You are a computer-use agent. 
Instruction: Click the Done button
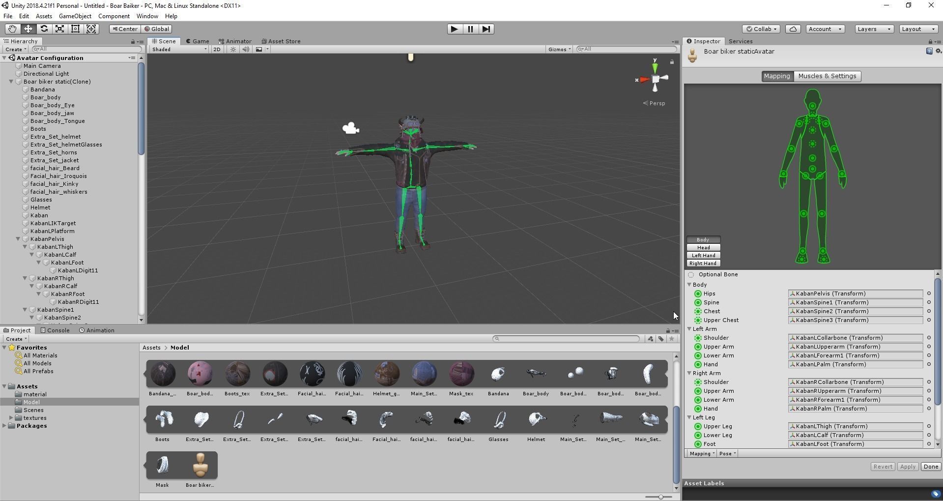click(931, 467)
